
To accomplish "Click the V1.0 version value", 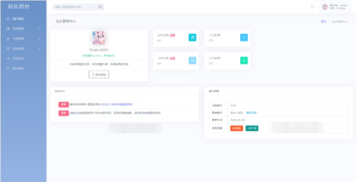I will click(x=233, y=106).
